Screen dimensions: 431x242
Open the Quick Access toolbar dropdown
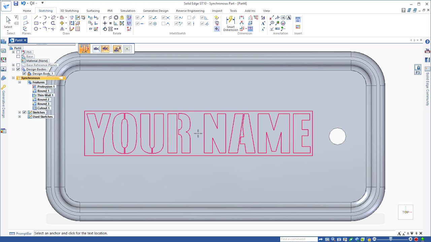pyautogui.click(x=42, y=3)
